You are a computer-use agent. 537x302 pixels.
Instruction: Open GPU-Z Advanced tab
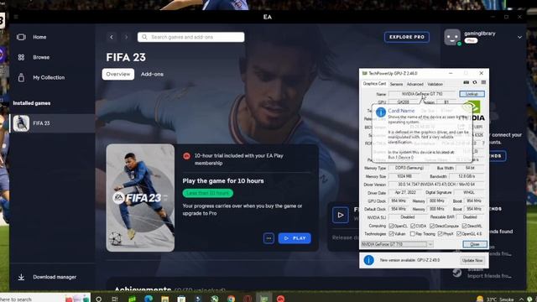pyautogui.click(x=415, y=84)
